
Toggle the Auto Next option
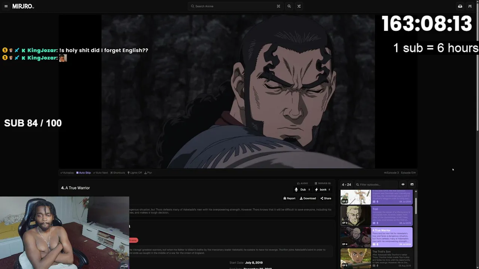pos(100,173)
